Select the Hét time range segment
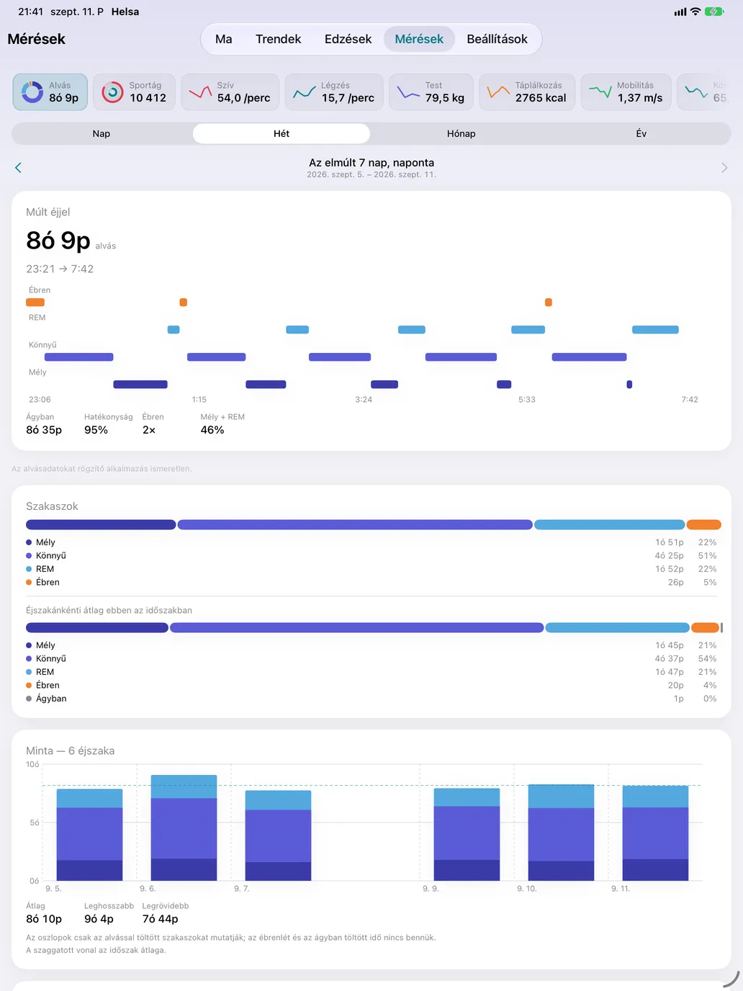The width and height of the screenshot is (743, 991). (x=282, y=133)
